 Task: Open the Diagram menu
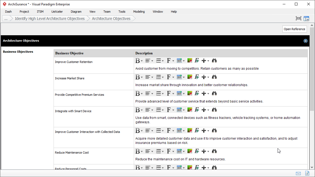[76, 12]
